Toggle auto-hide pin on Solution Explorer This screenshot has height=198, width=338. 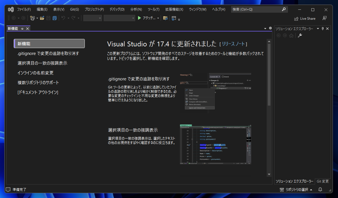coord(322,29)
